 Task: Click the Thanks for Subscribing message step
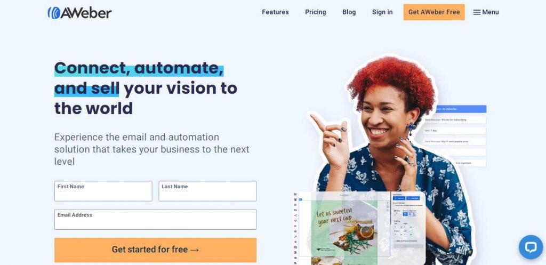pyautogui.click(x=455, y=120)
